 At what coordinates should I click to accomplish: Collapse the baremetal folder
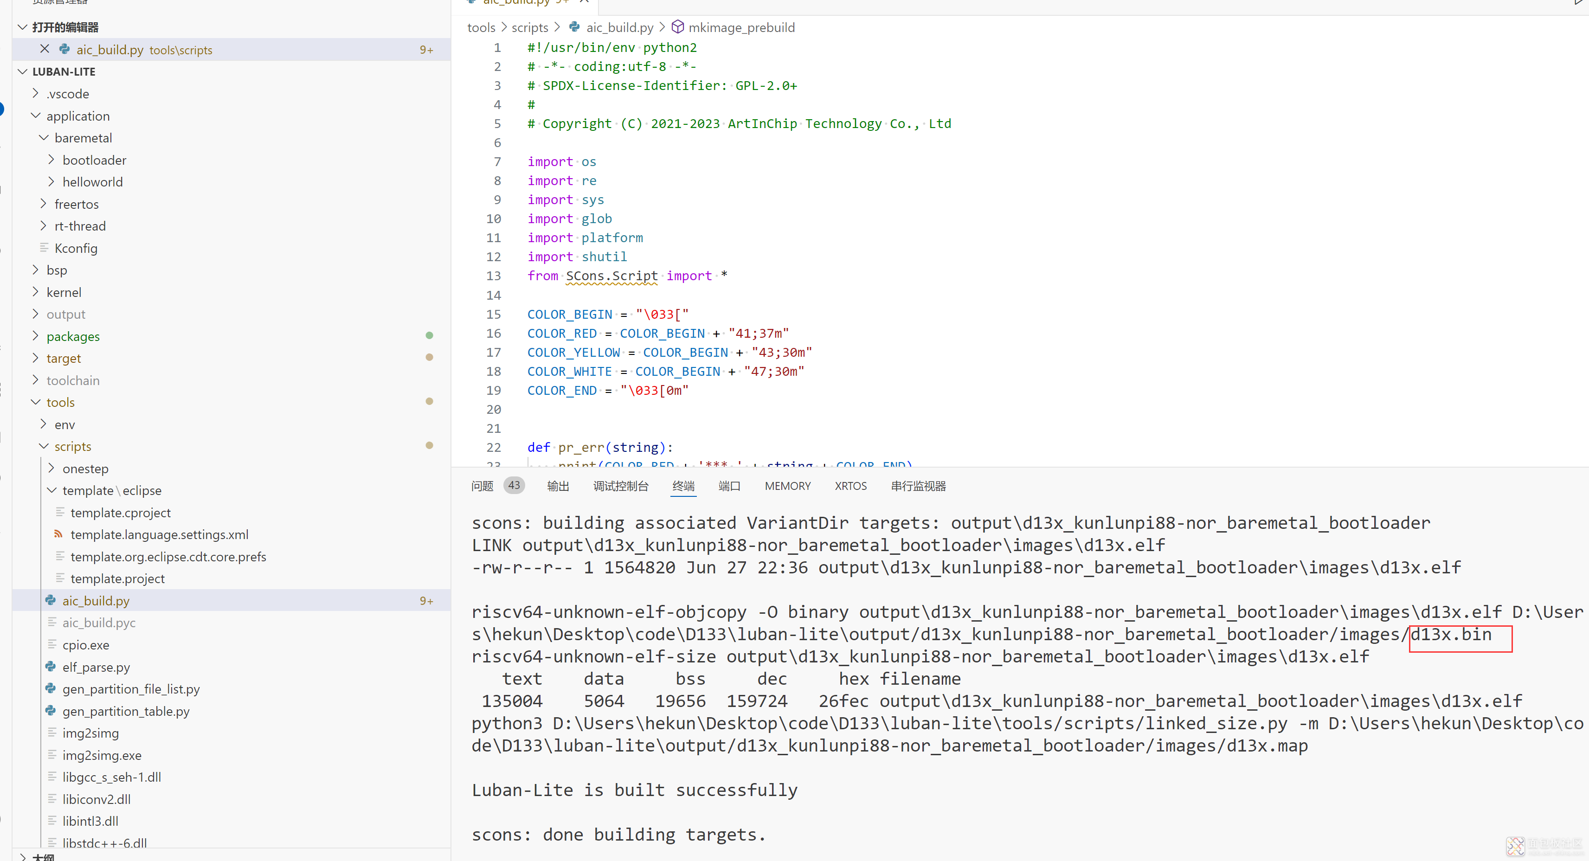click(x=43, y=137)
